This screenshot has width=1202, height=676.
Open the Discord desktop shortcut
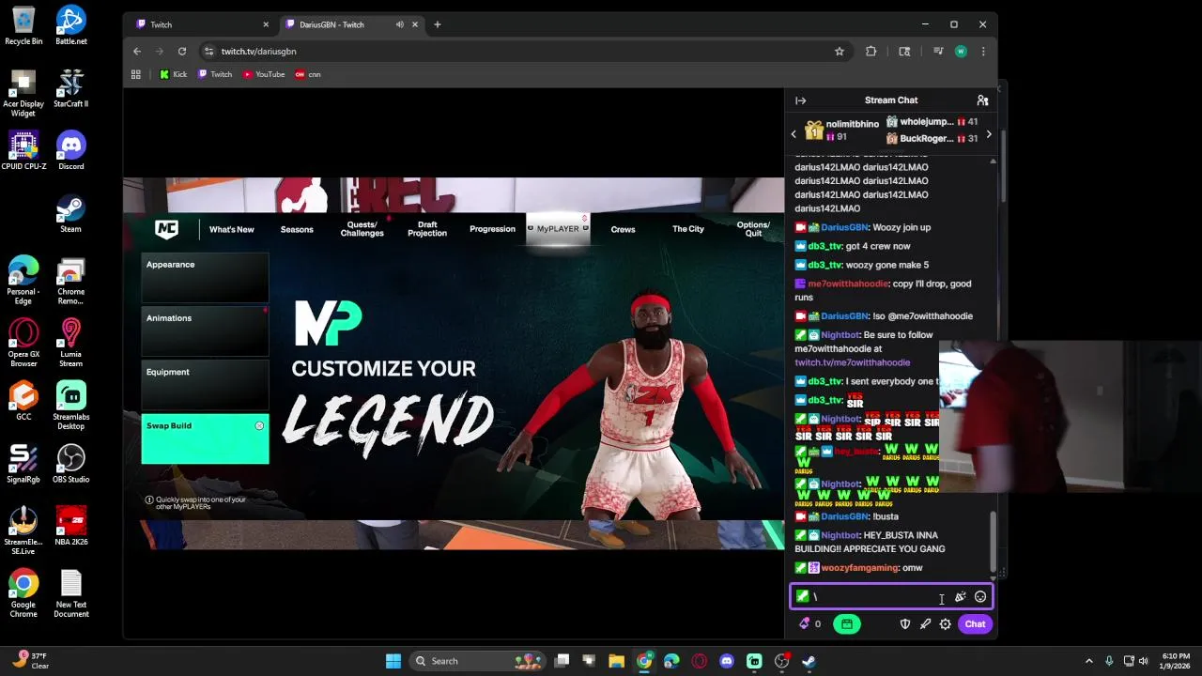(71, 150)
